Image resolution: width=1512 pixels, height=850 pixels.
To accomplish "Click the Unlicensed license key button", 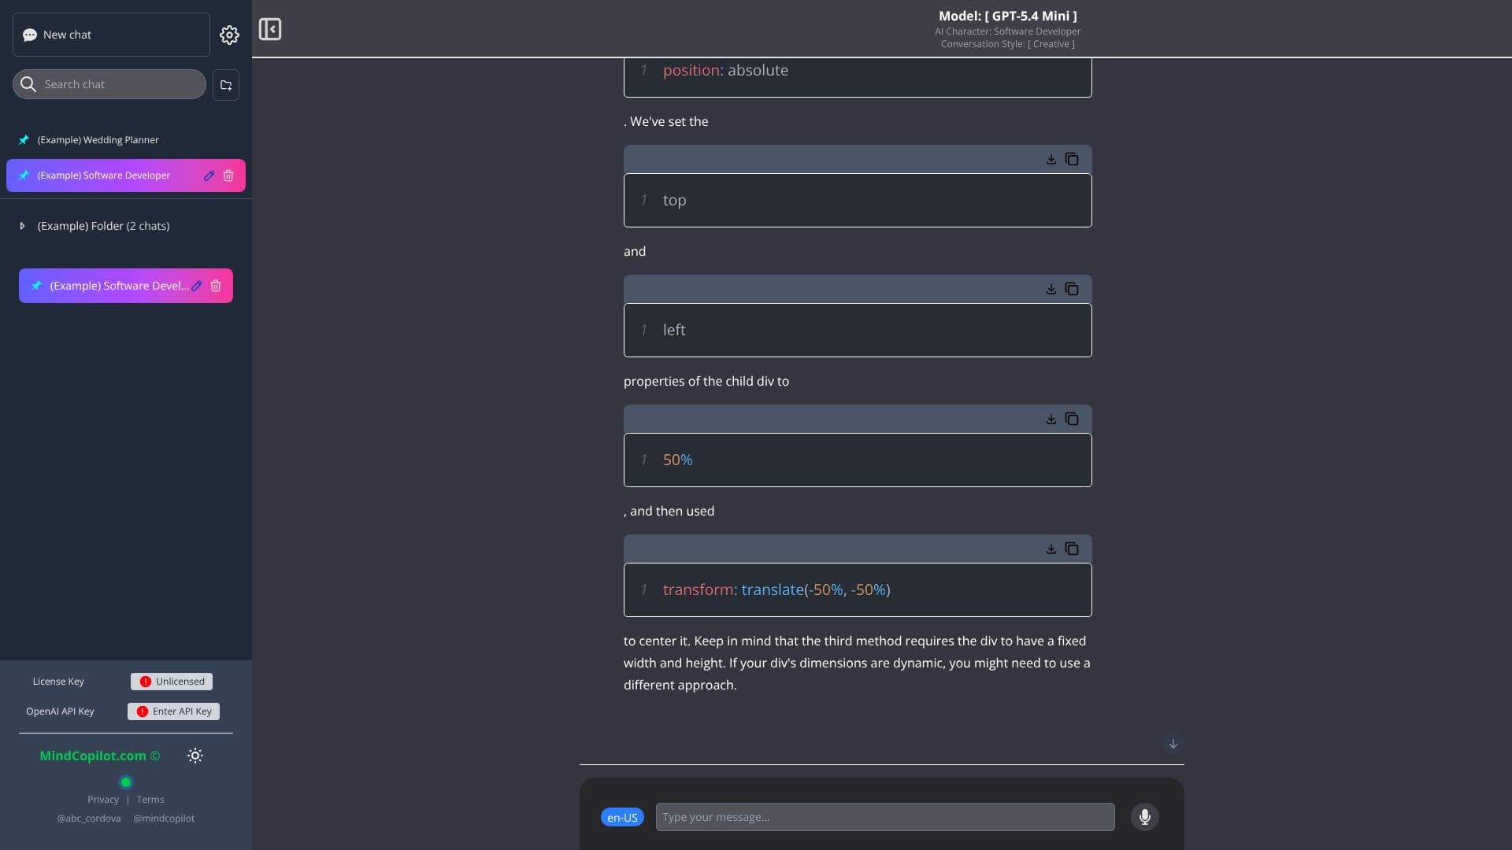I will tap(172, 682).
